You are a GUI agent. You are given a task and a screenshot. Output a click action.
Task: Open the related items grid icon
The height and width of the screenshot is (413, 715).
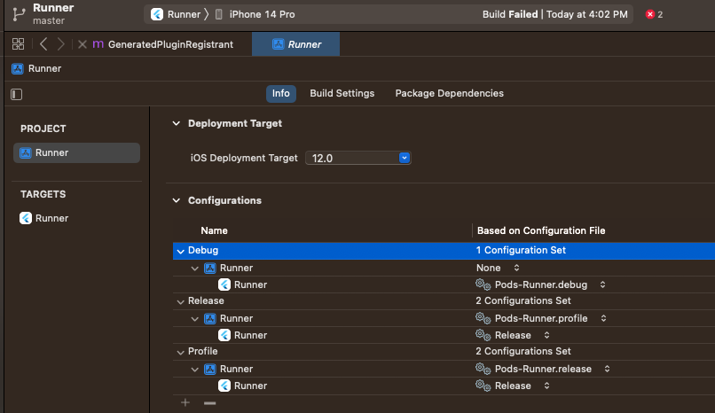tap(19, 44)
